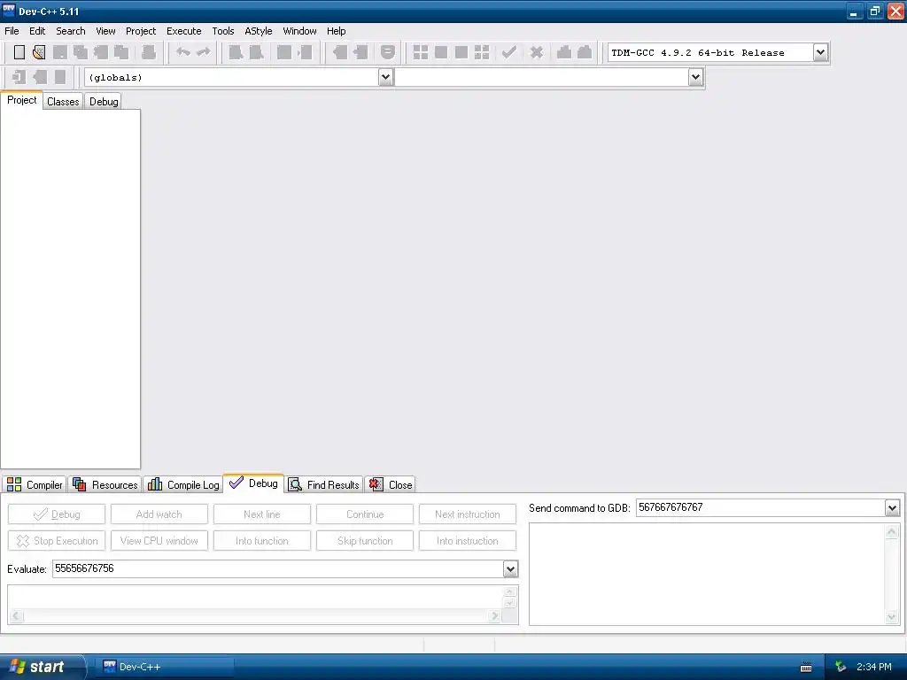This screenshot has width=907, height=680.
Task: Open the Window menu
Action: click(x=299, y=31)
